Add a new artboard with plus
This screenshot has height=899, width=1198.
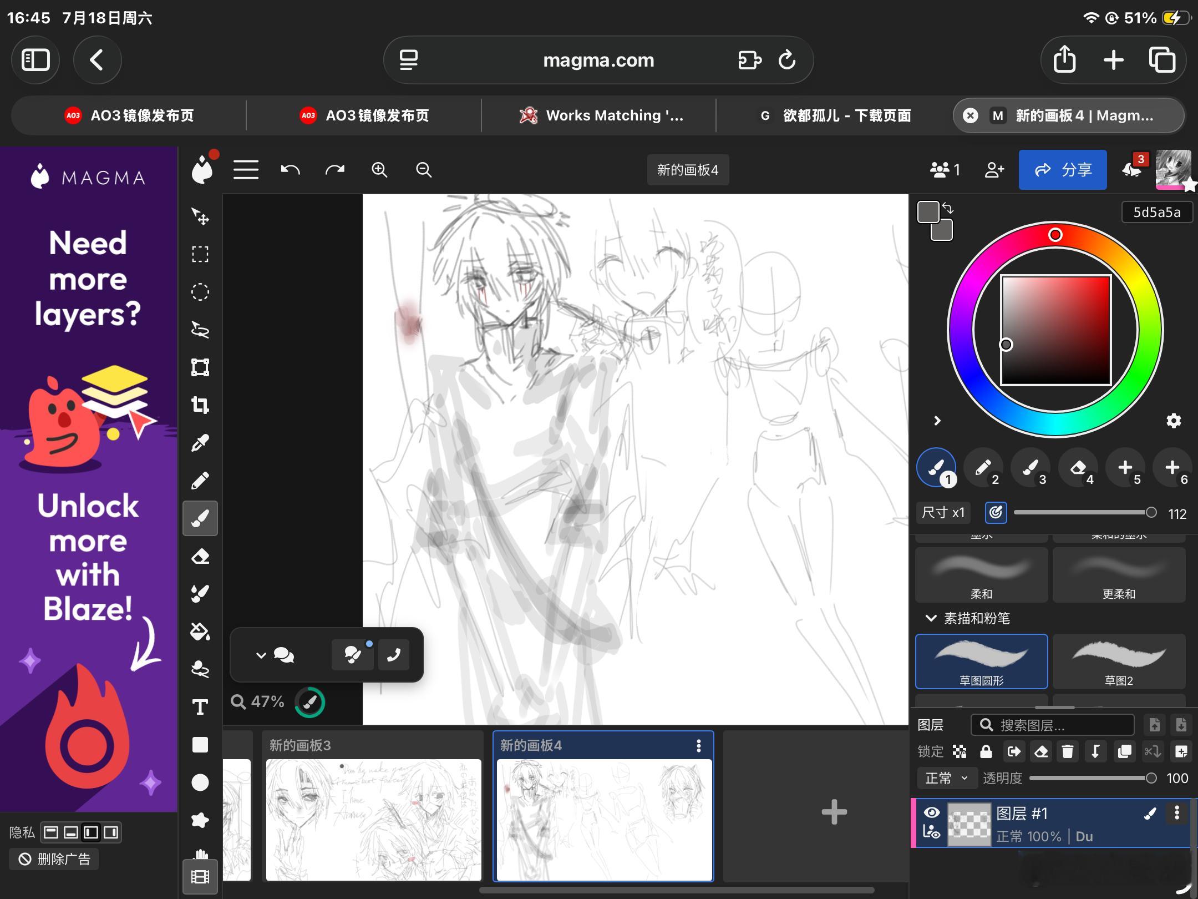pos(834,812)
